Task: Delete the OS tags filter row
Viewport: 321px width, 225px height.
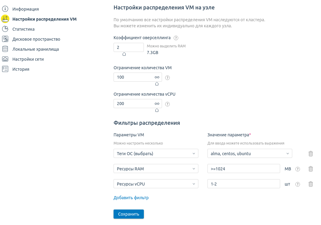Action: pos(310,154)
